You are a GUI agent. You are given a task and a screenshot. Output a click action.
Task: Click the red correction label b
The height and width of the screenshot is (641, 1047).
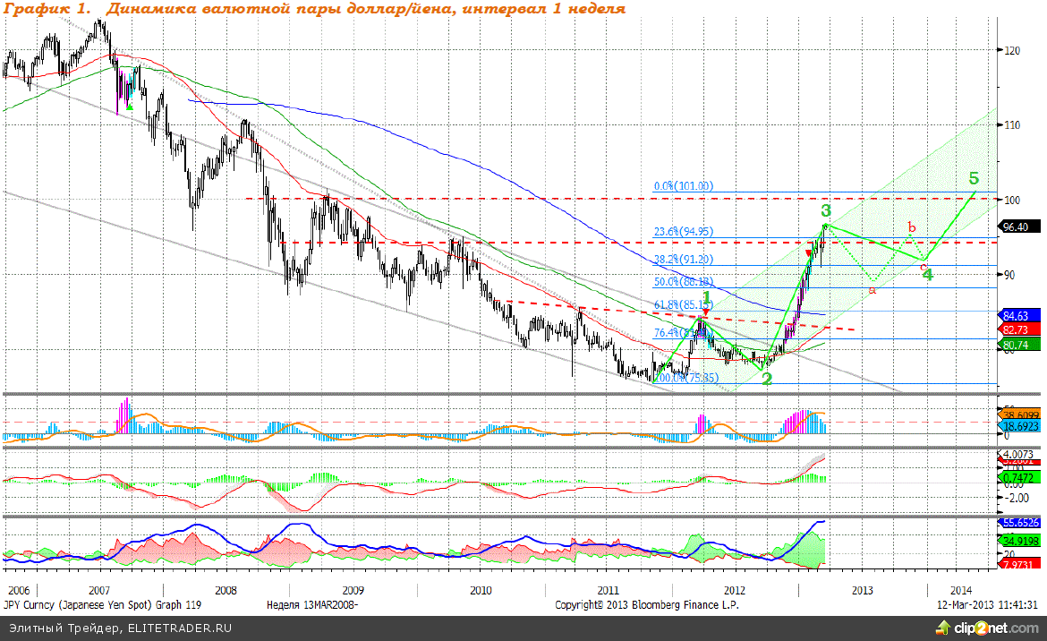click(912, 227)
